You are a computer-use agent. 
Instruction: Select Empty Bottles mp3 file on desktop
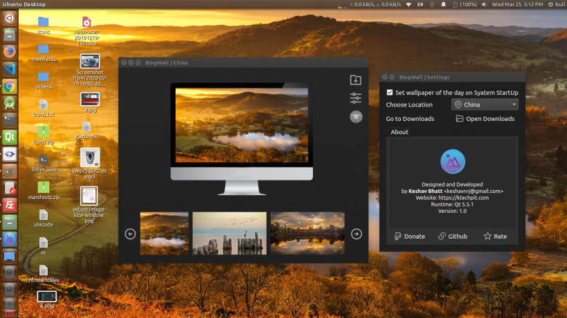(89, 163)
